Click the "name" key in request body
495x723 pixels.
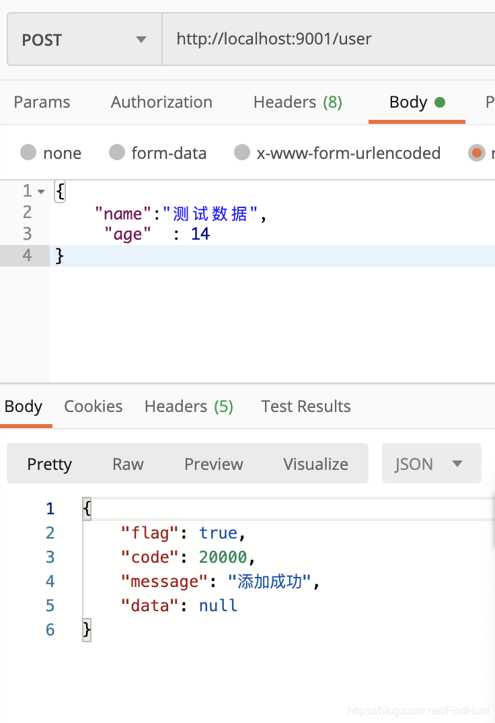coord(123,213)
